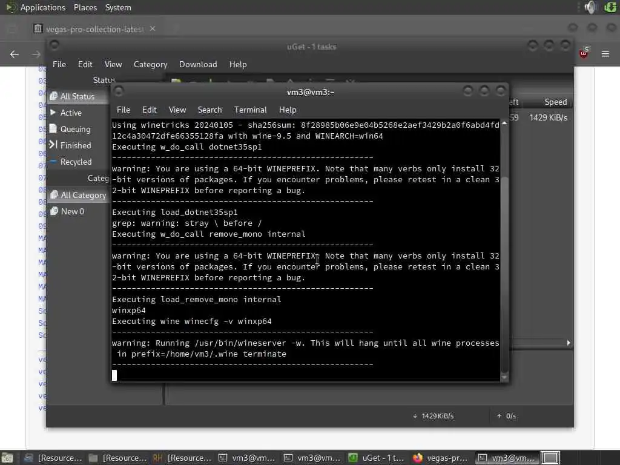
Task: Open uGet Help menu
Action: click(x=238, y=64)
